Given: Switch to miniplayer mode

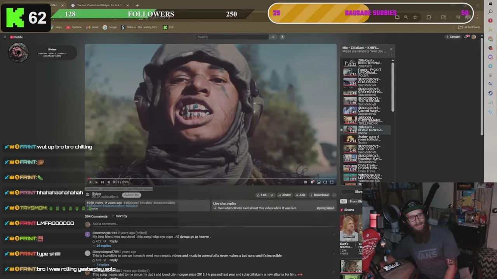Looking at the screenshot, I should (x=319, y=182).
